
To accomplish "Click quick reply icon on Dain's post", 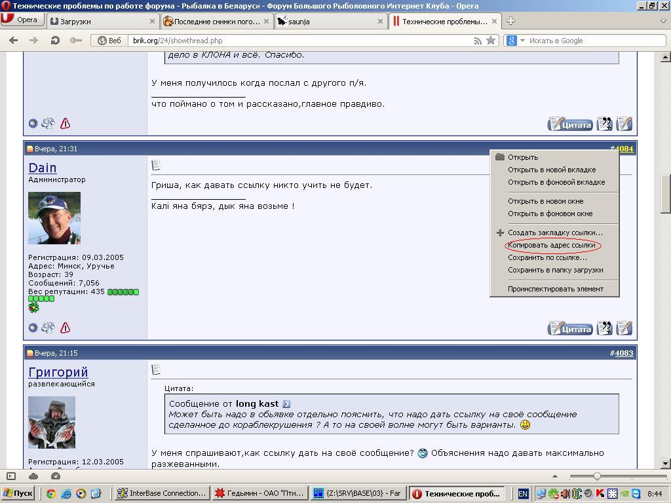I will 624,327.
